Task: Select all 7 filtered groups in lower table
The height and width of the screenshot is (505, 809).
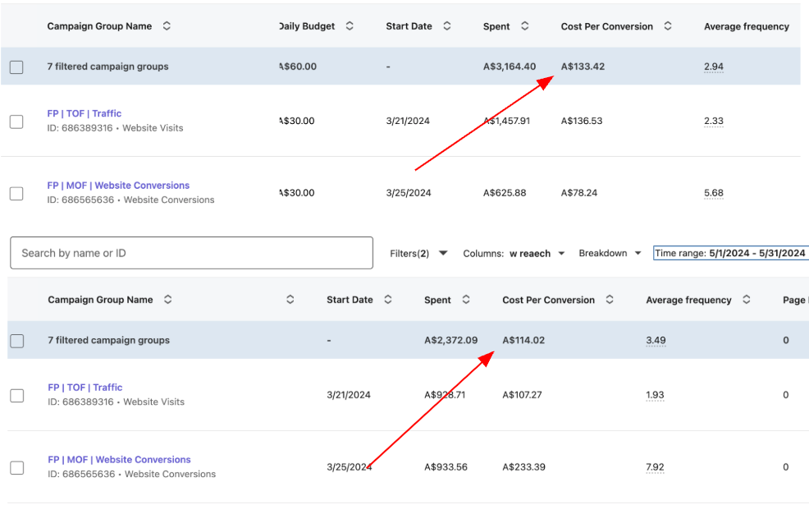Action: point(16,341)
